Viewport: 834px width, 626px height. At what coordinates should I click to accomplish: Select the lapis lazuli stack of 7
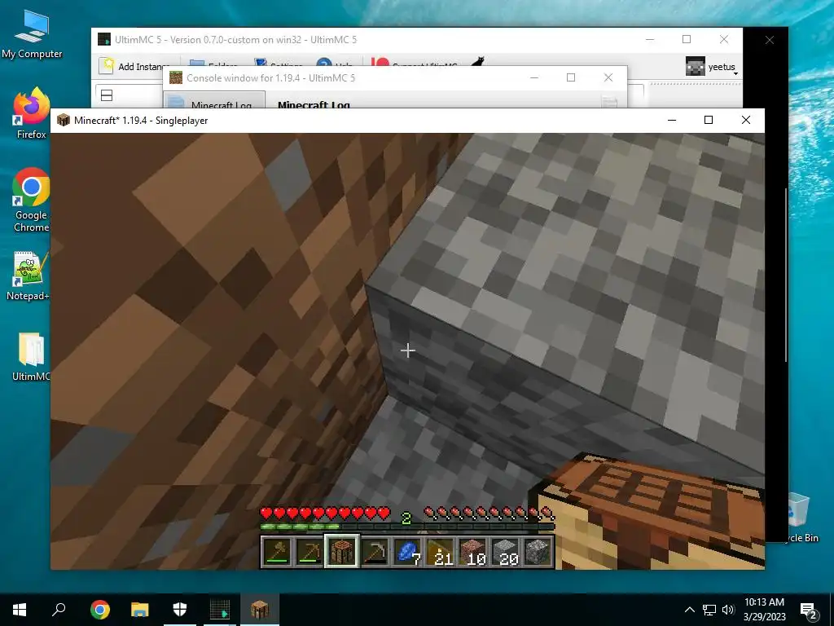(407, 552)
